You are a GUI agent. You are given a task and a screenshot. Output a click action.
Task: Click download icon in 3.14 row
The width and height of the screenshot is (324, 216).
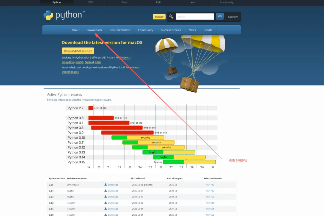coord(106,191)
